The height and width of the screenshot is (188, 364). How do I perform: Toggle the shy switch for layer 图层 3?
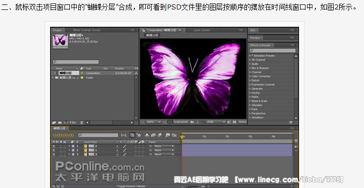pyautogui.click(x=118, y=154)
